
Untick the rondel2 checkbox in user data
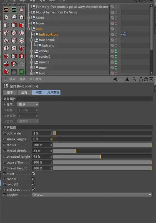pyautogui.click(x=34, y=184)
